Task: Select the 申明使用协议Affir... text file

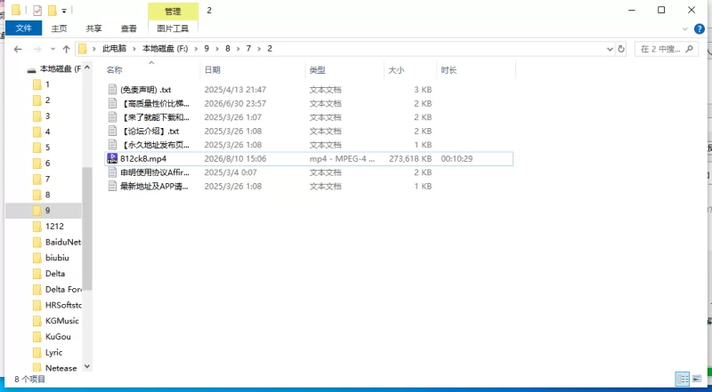Action: (x=154, y=172)
